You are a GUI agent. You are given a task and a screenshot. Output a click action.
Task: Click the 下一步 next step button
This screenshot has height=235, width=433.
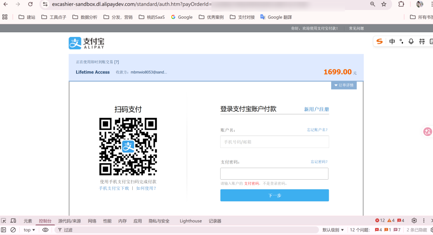click(x=274, y=195)
